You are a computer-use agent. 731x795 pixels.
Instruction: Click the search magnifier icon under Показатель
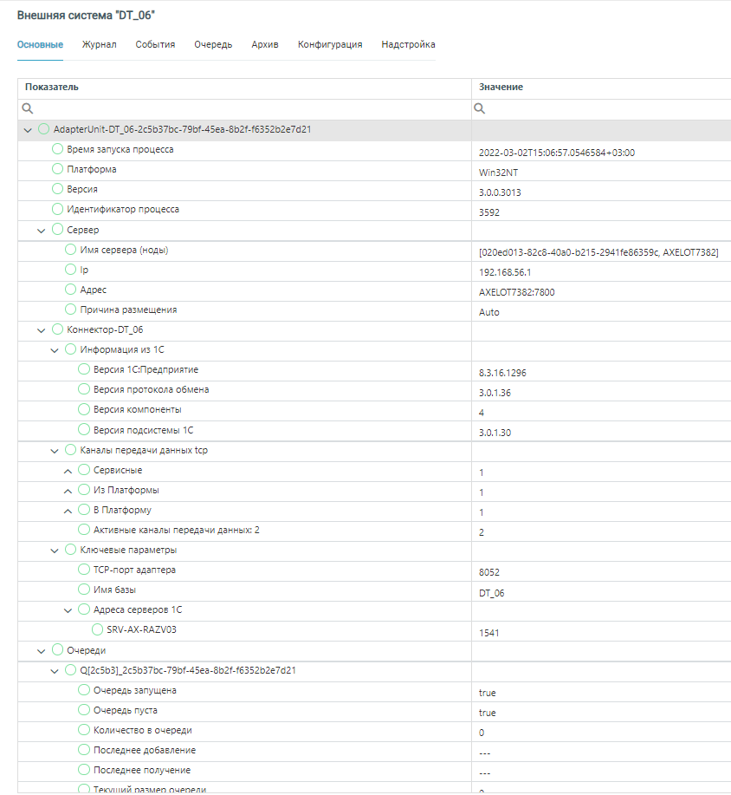28,109
